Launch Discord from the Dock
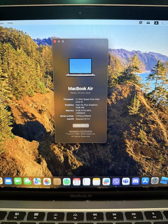This screenshot has width=168, height=224. coord(136,181)
